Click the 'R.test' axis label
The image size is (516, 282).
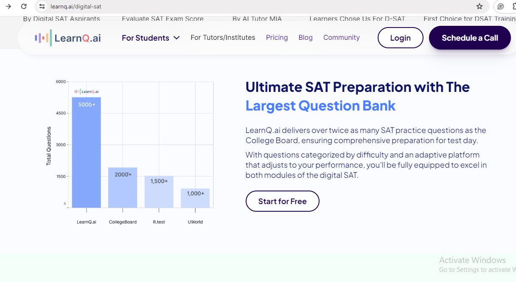(159, 222)
